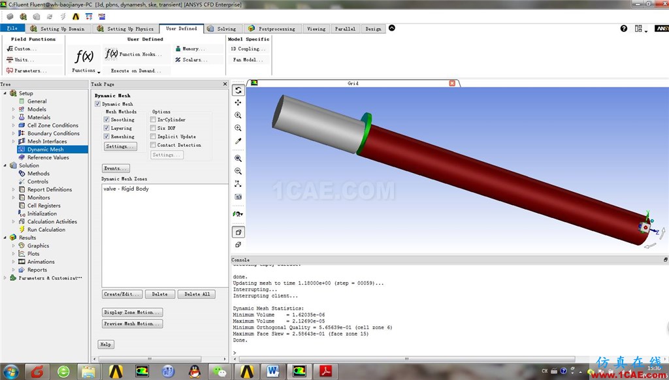The height and width of the screenshot is (380, 669).
Task: Select Run Calculation in the tree
Action: [46, 230]
